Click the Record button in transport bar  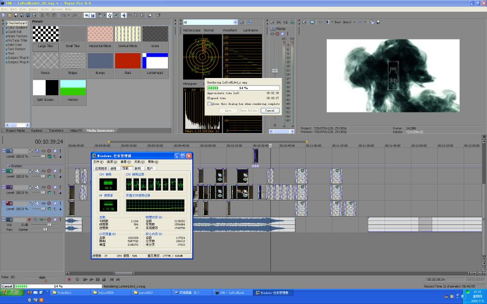point(69,279)
